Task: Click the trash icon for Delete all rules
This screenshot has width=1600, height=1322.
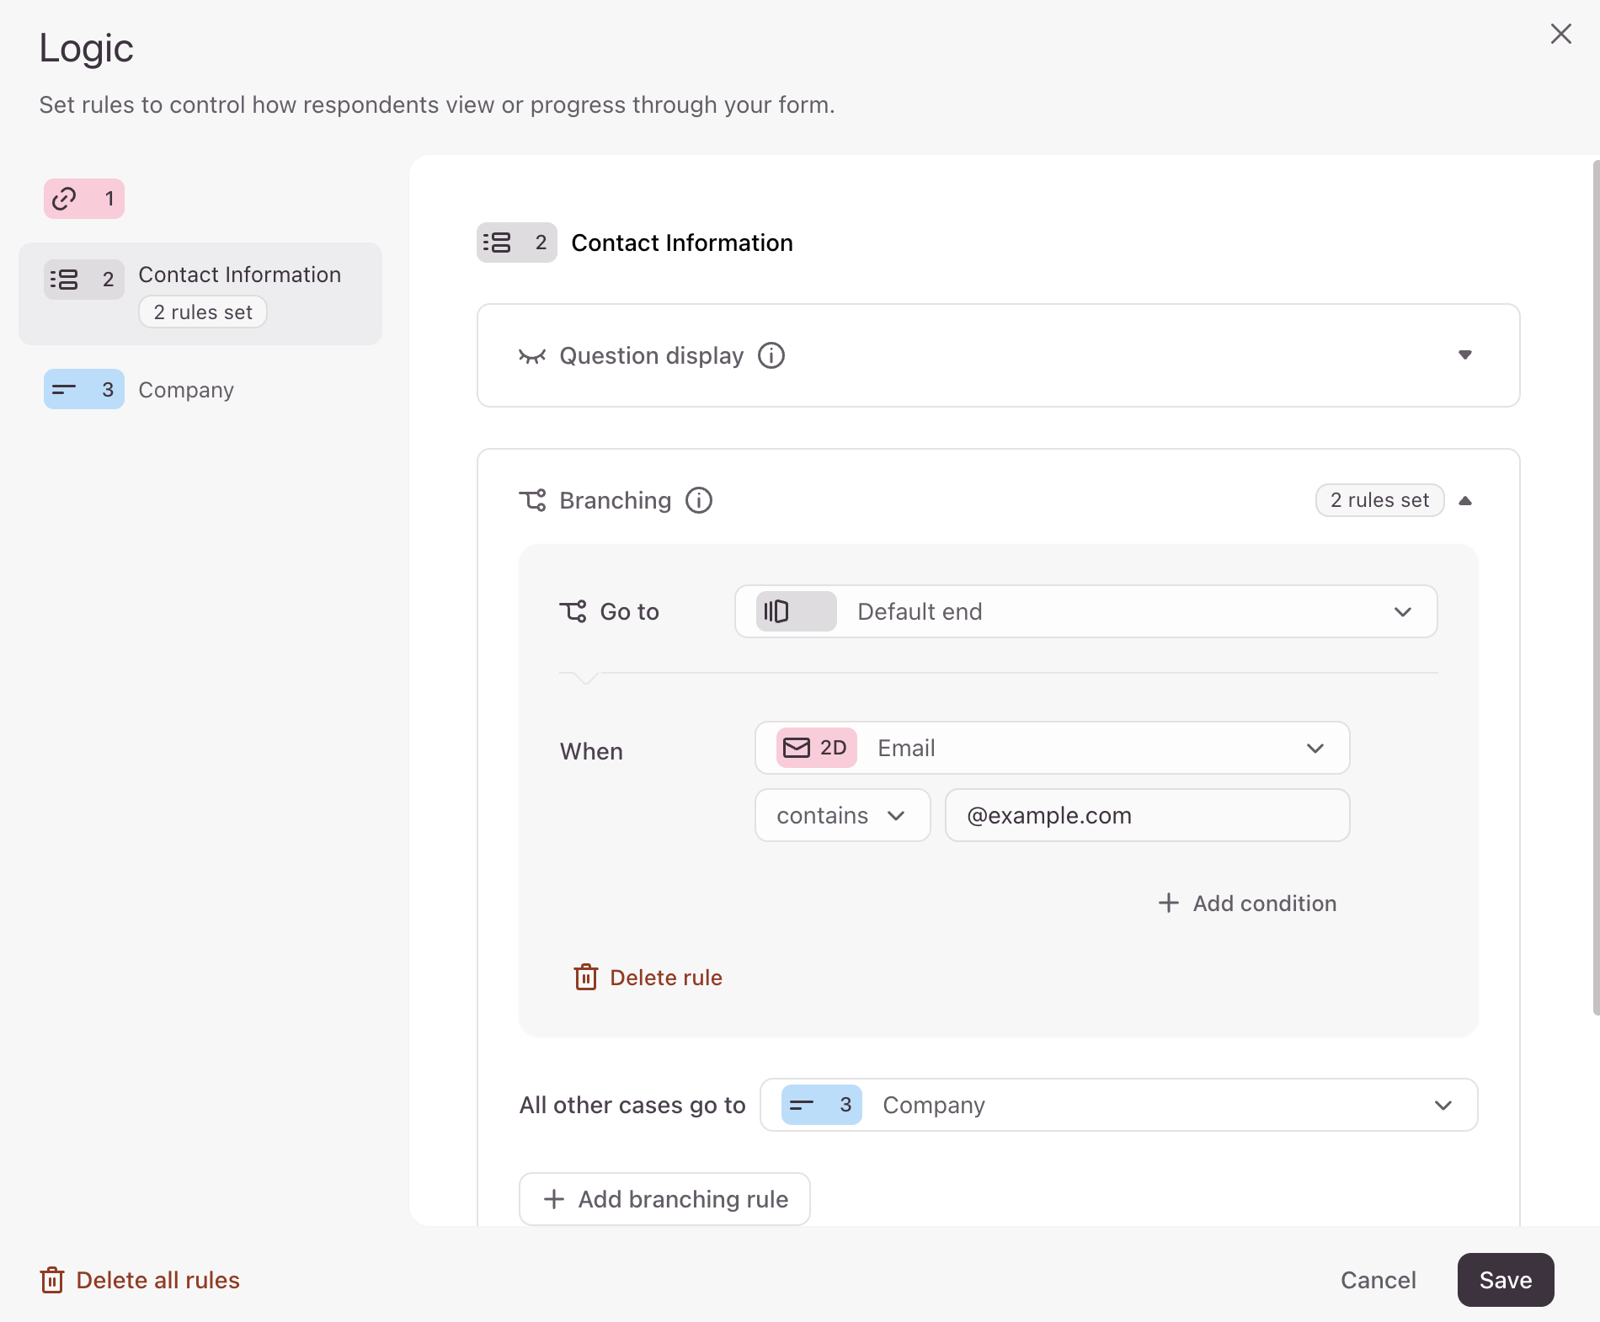Action: pyautogui.click(x=52, y=1280)
